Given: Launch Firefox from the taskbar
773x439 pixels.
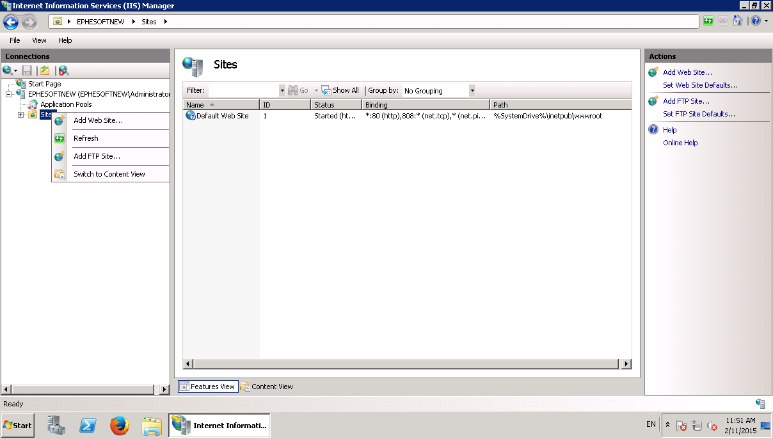Looking at the screenshot, I should pos(119,425).
